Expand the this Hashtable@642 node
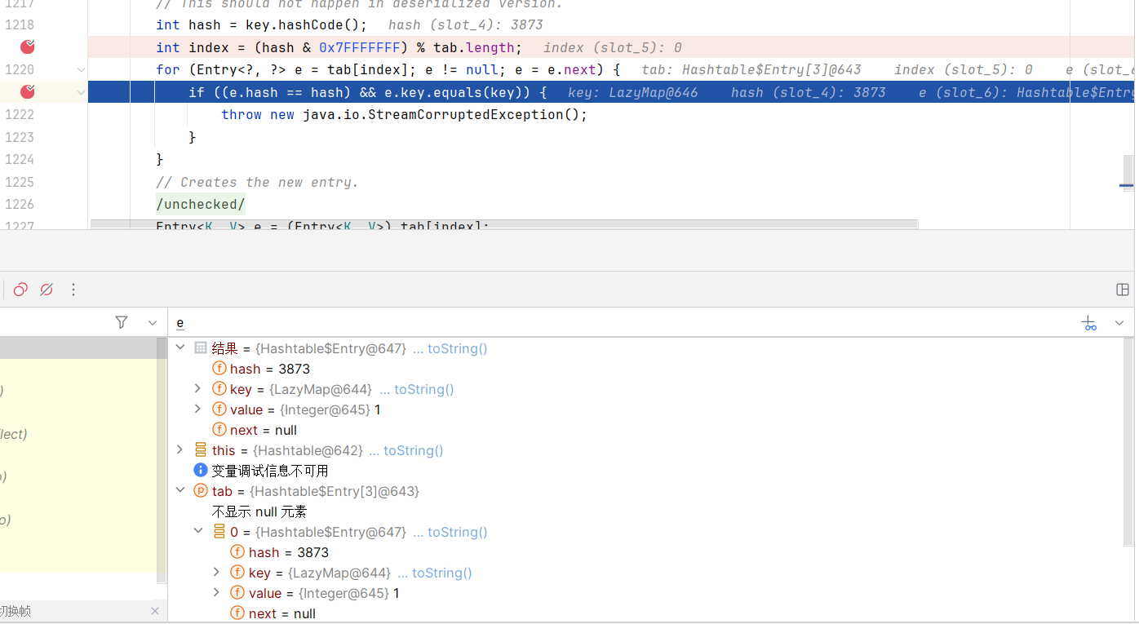Image resolution: width=1139 pixels, height=624 pixels. coord(180,449)
